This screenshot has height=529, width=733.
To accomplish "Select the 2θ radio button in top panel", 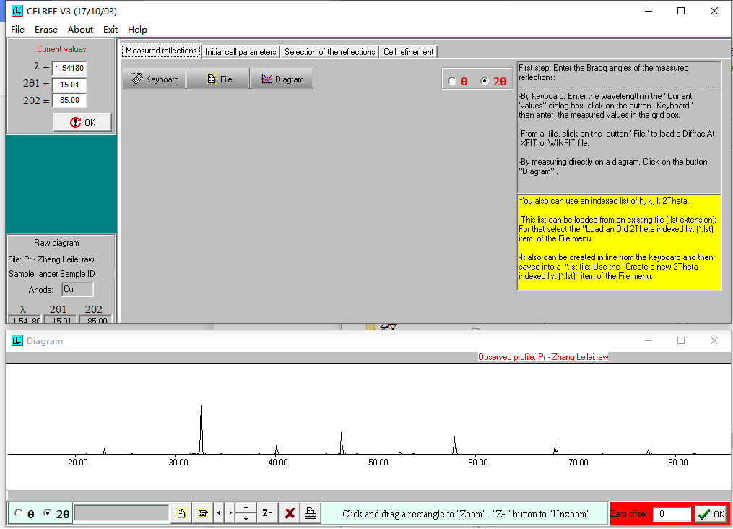I will click(485, 82).
